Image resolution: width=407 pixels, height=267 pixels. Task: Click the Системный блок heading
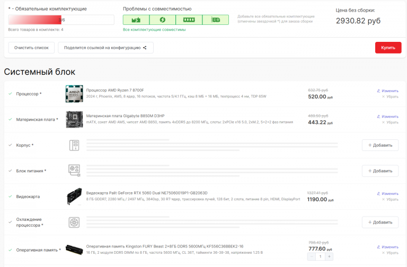click(x=39, y=72)
